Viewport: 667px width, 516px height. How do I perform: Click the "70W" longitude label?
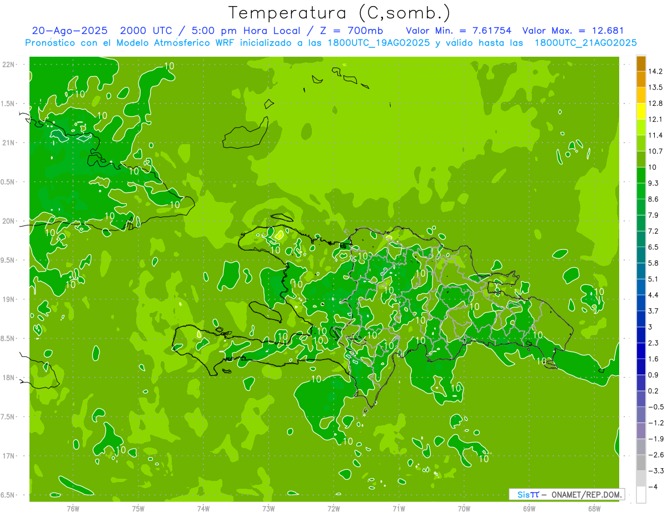[x=464, y=508]
